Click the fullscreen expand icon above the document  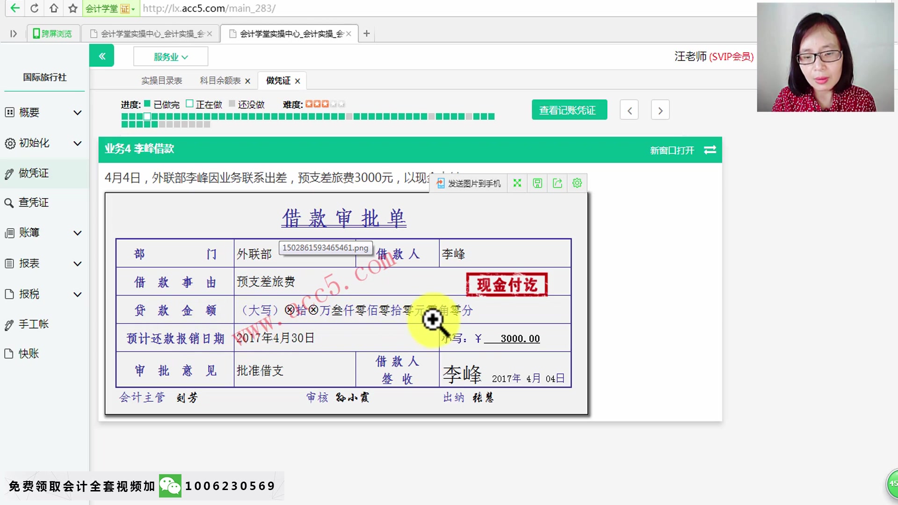coord(517,183)
